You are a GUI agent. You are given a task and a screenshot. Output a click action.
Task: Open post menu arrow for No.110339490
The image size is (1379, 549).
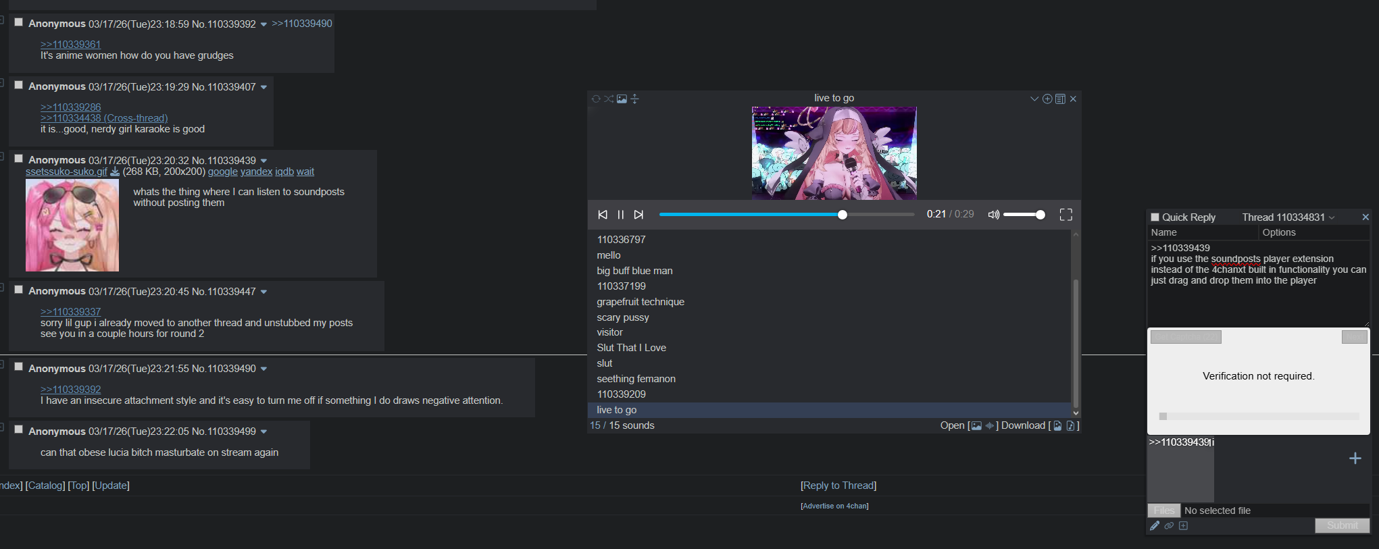(264, 369)
